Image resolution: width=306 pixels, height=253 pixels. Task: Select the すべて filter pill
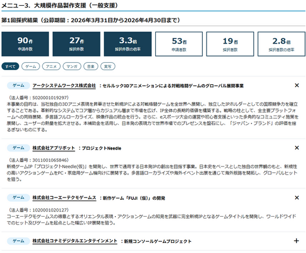[x=10, y=66]
